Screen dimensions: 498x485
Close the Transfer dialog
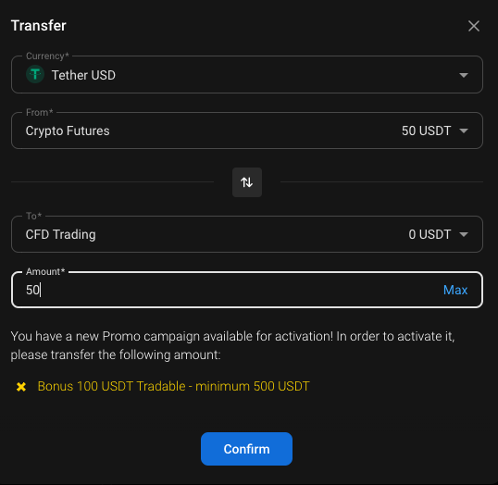pos(474,26)
